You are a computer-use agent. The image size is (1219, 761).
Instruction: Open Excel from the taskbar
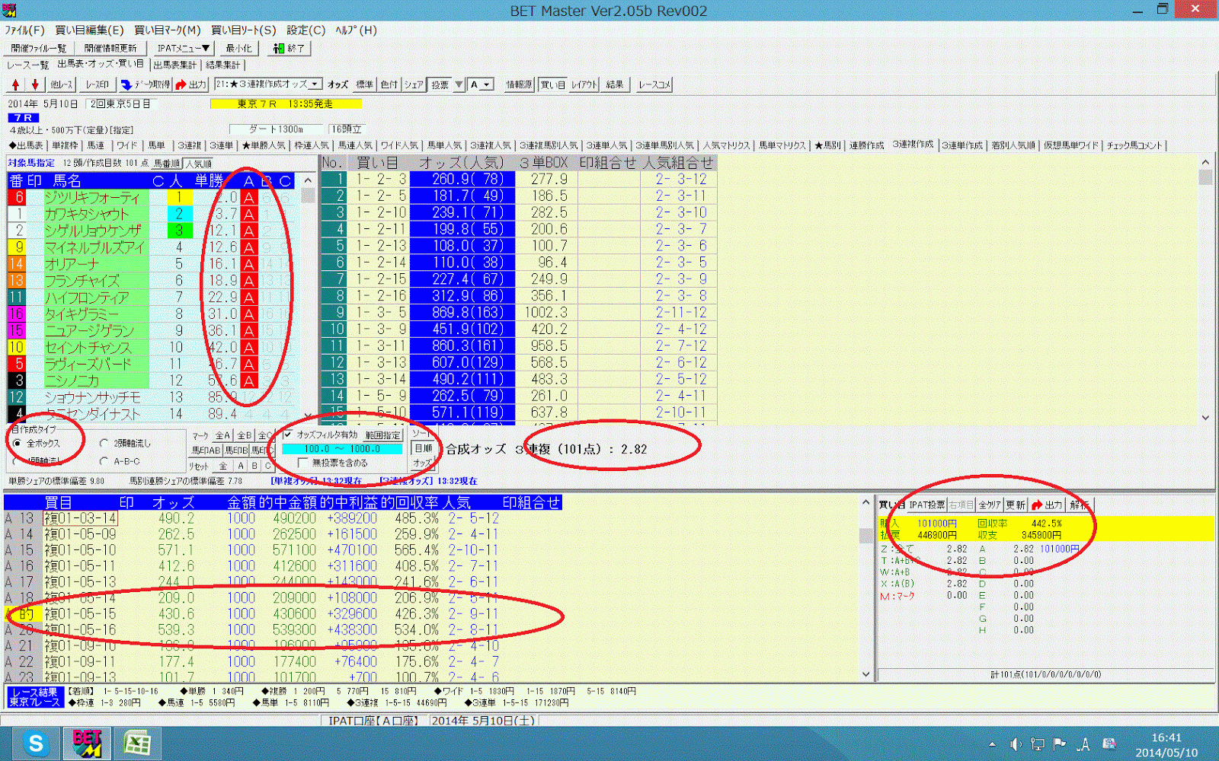tap(137, 743)
